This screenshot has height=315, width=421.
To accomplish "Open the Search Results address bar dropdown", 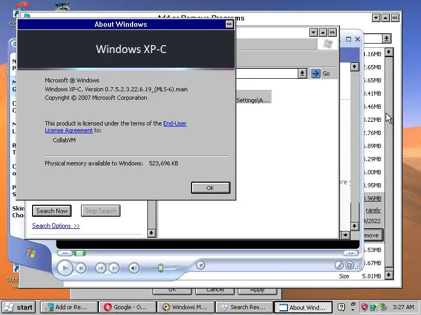I will 302,73.
